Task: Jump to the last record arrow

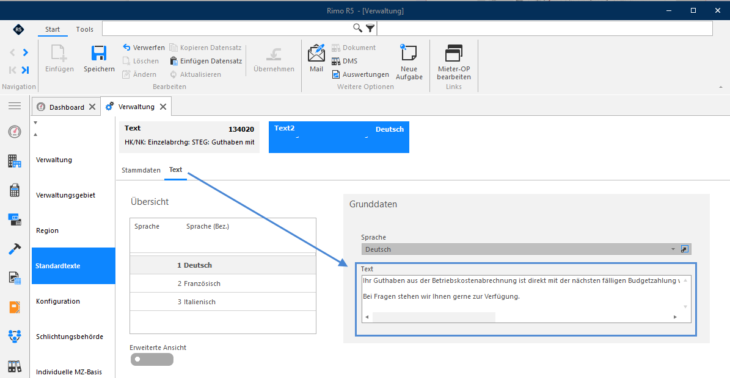Action: pyautogui.click(x=26, y=70)
